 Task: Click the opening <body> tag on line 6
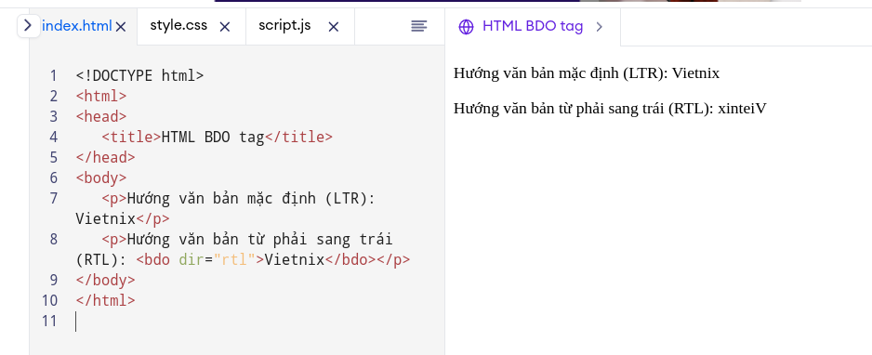pyautogui.click(x=101, y=177)
